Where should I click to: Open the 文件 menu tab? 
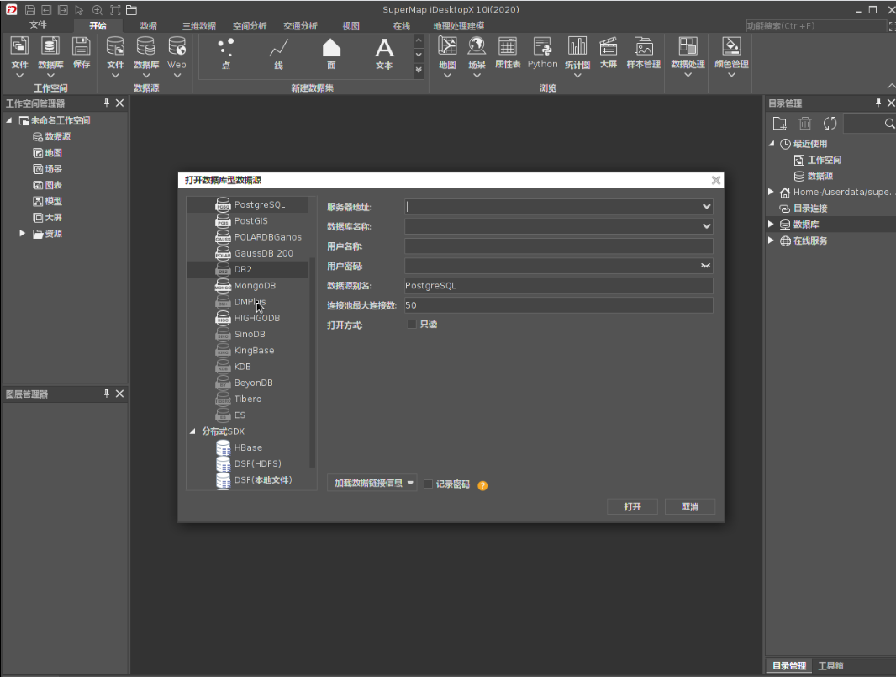click(39, 25)
